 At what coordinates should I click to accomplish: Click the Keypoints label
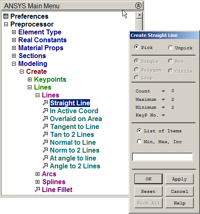(50, 80)
